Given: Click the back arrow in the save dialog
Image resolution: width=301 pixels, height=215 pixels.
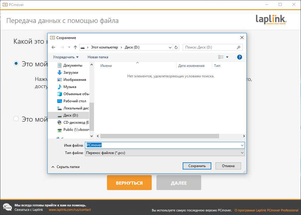Looking at the screenshot, I should coord(53,47).
